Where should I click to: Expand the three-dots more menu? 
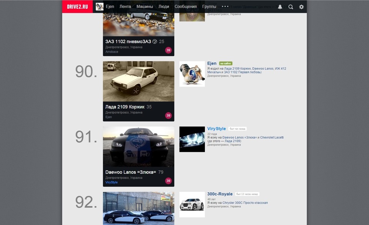[x=225, y=7]
